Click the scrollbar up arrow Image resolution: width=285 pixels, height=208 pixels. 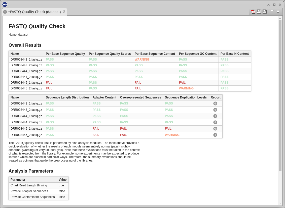coord(280,18)
